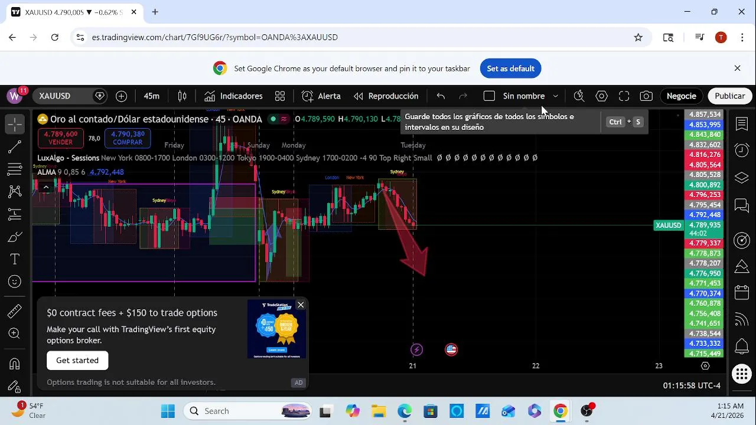Image resolution: width=756 pixels, height=425 pixels.
Task: Open the notifications bell panel
Action: [x=742, y=346]
